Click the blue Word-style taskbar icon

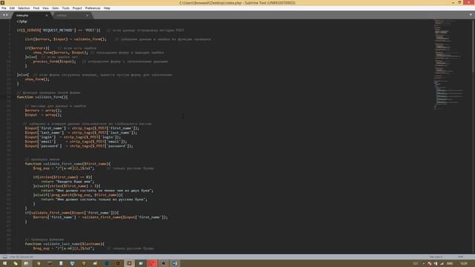(175, 263)
